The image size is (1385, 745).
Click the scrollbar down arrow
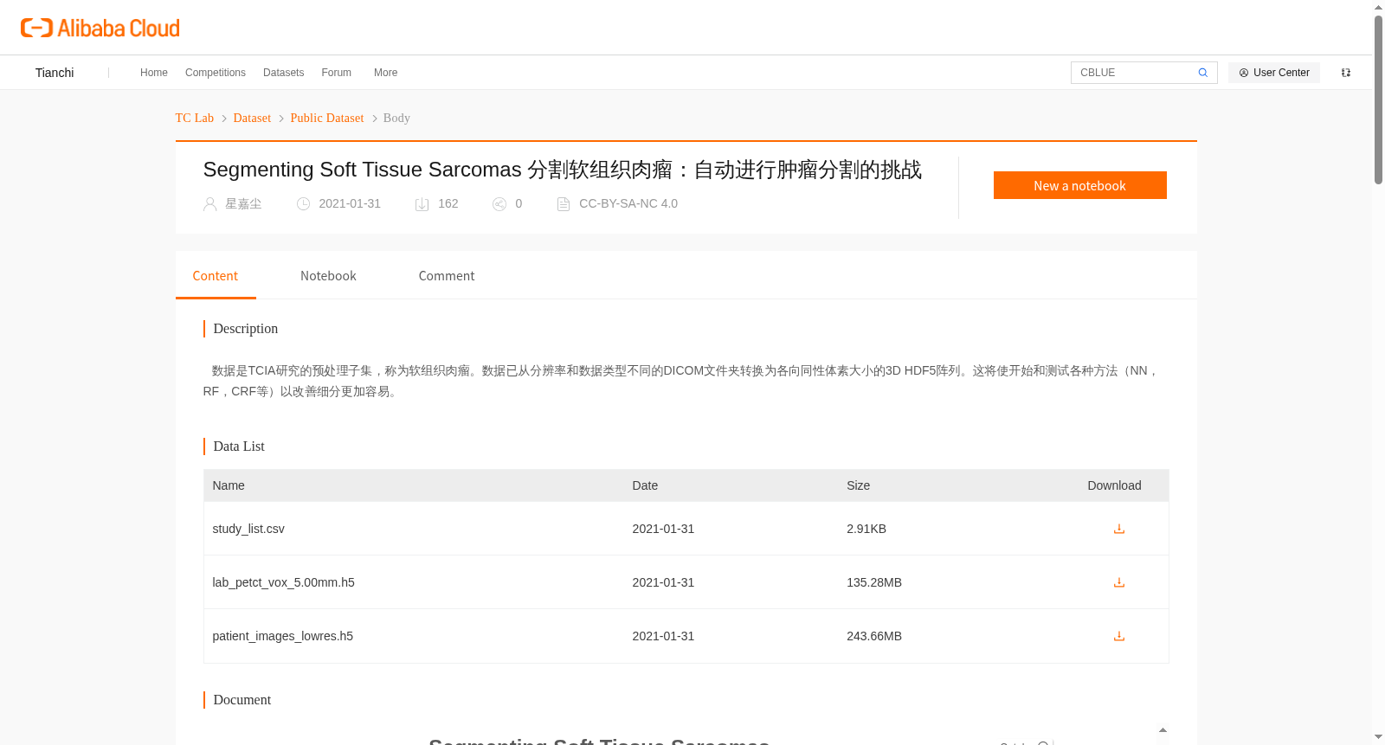(x=1378, y=737)
